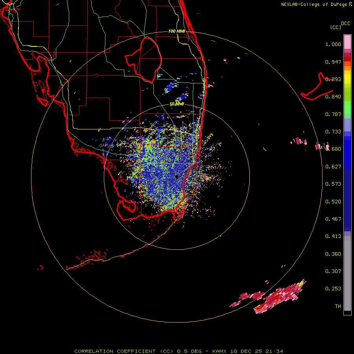This screenshot has width=354, height=354.
Task: Select the 0.787 scale value
Action: pos(333,114)
